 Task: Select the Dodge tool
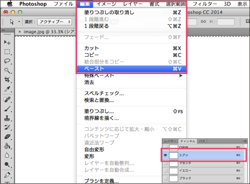click(7, 165)
